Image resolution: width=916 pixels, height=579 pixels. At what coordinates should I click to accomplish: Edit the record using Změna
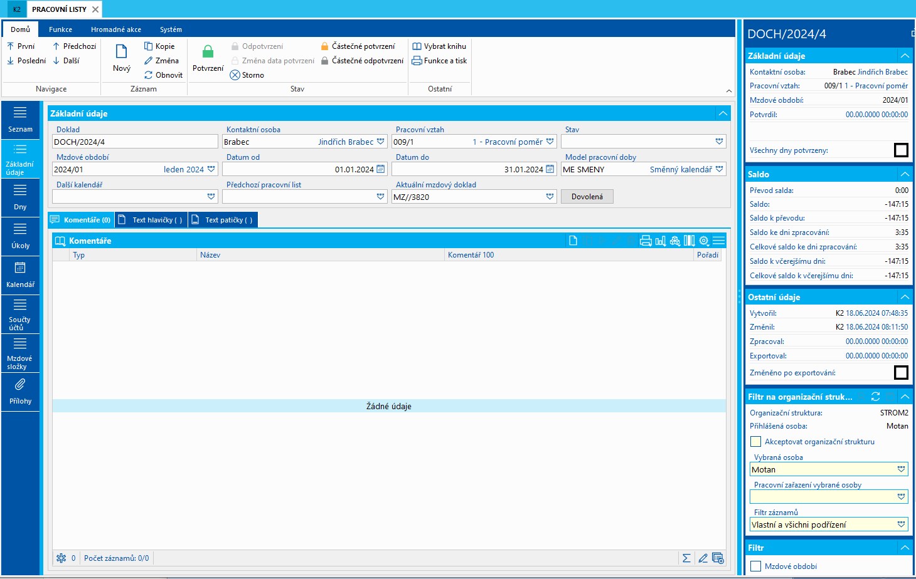[x=161, y=61]
